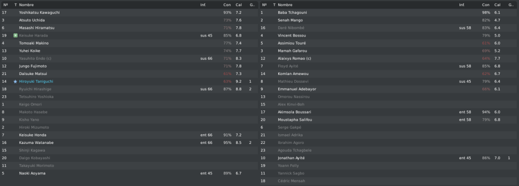Click the Inf. column header in left table
519x186 pixels.
click(x=203, y=5)
